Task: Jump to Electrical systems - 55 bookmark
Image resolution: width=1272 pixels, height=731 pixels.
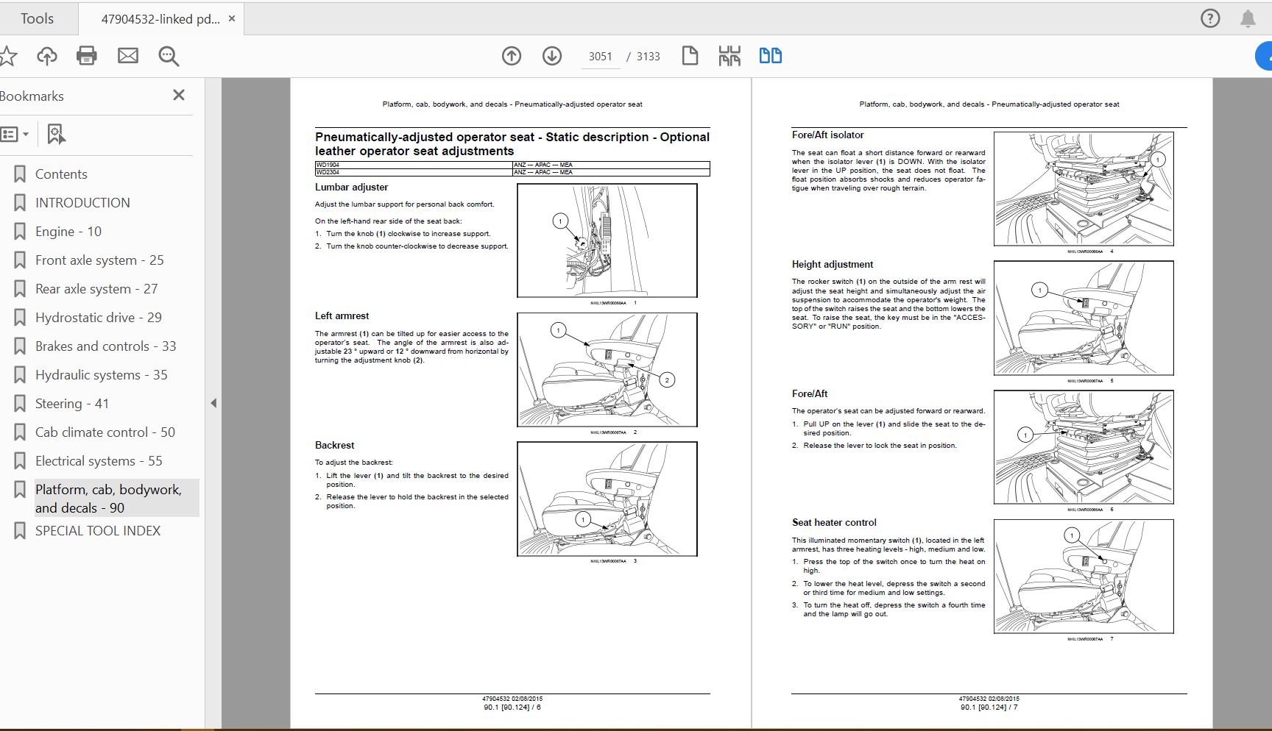Action: [99, 461]
